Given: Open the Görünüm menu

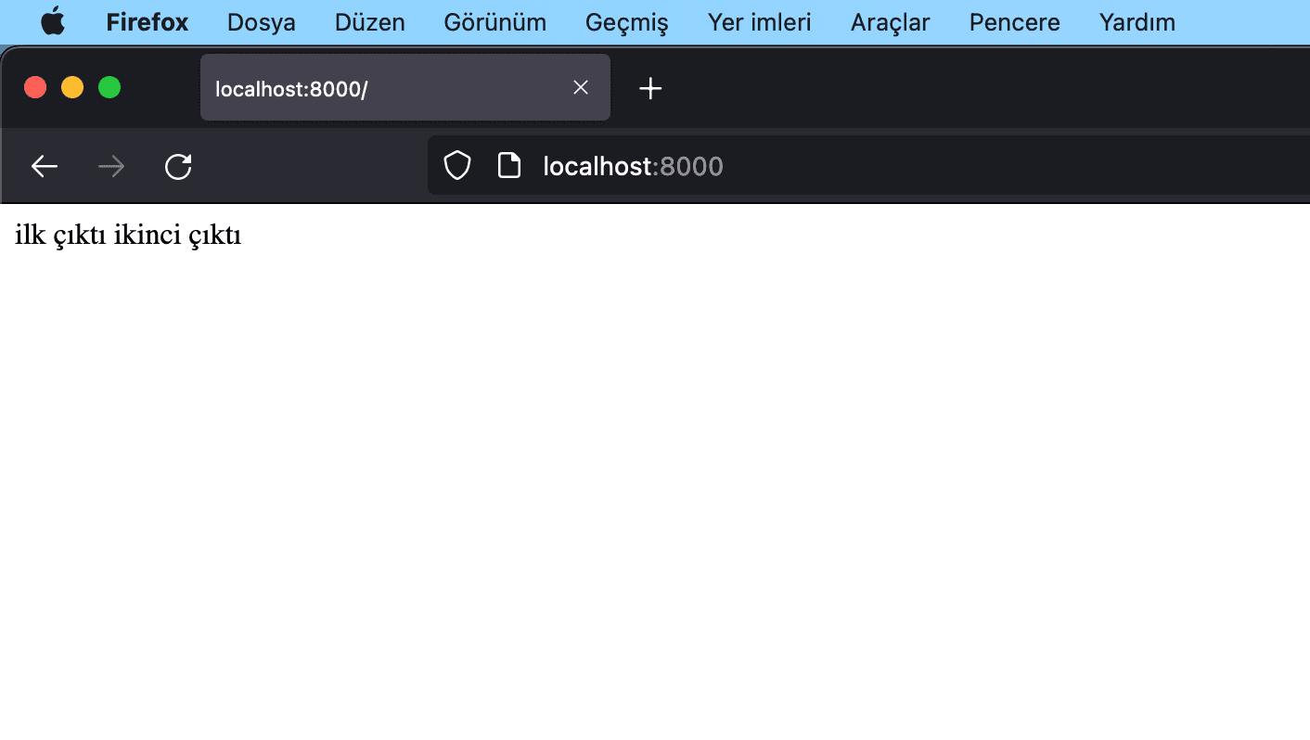Looking at the screenshot, I should point(494,22).
